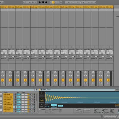Toggle the Snap button in Simpler

(x=61, y=106)
